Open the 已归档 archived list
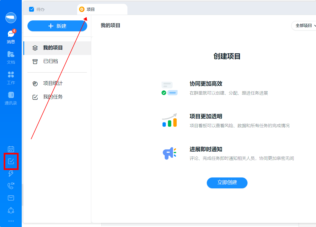This screenshot has height=227, width=316. coord(51,62)
